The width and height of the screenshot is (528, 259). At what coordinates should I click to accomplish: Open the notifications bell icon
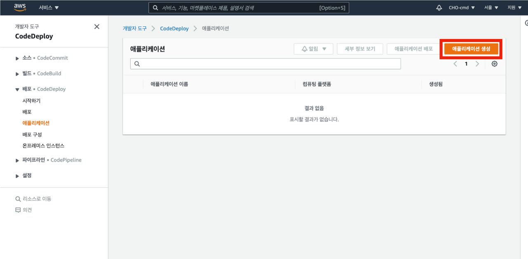coord(439,7)
